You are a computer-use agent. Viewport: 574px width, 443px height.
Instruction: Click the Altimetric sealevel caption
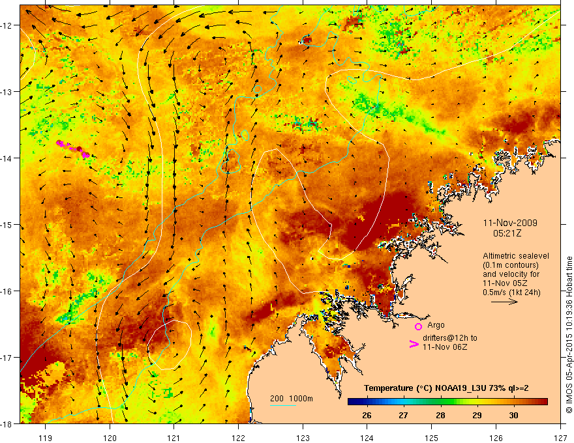point(516,256)
